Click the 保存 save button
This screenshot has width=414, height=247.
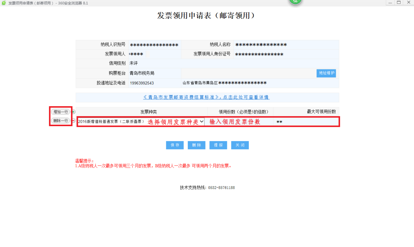[175, 145]
